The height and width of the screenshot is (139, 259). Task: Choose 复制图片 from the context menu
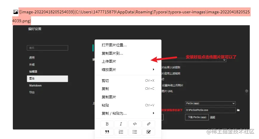coord(128,97)
